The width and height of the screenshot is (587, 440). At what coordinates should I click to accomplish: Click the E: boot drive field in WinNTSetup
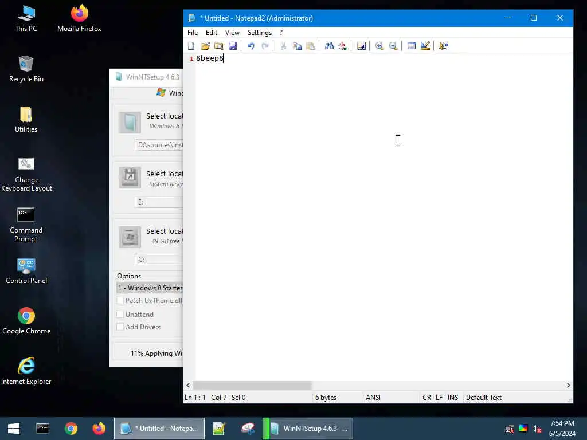pos(159,202)
